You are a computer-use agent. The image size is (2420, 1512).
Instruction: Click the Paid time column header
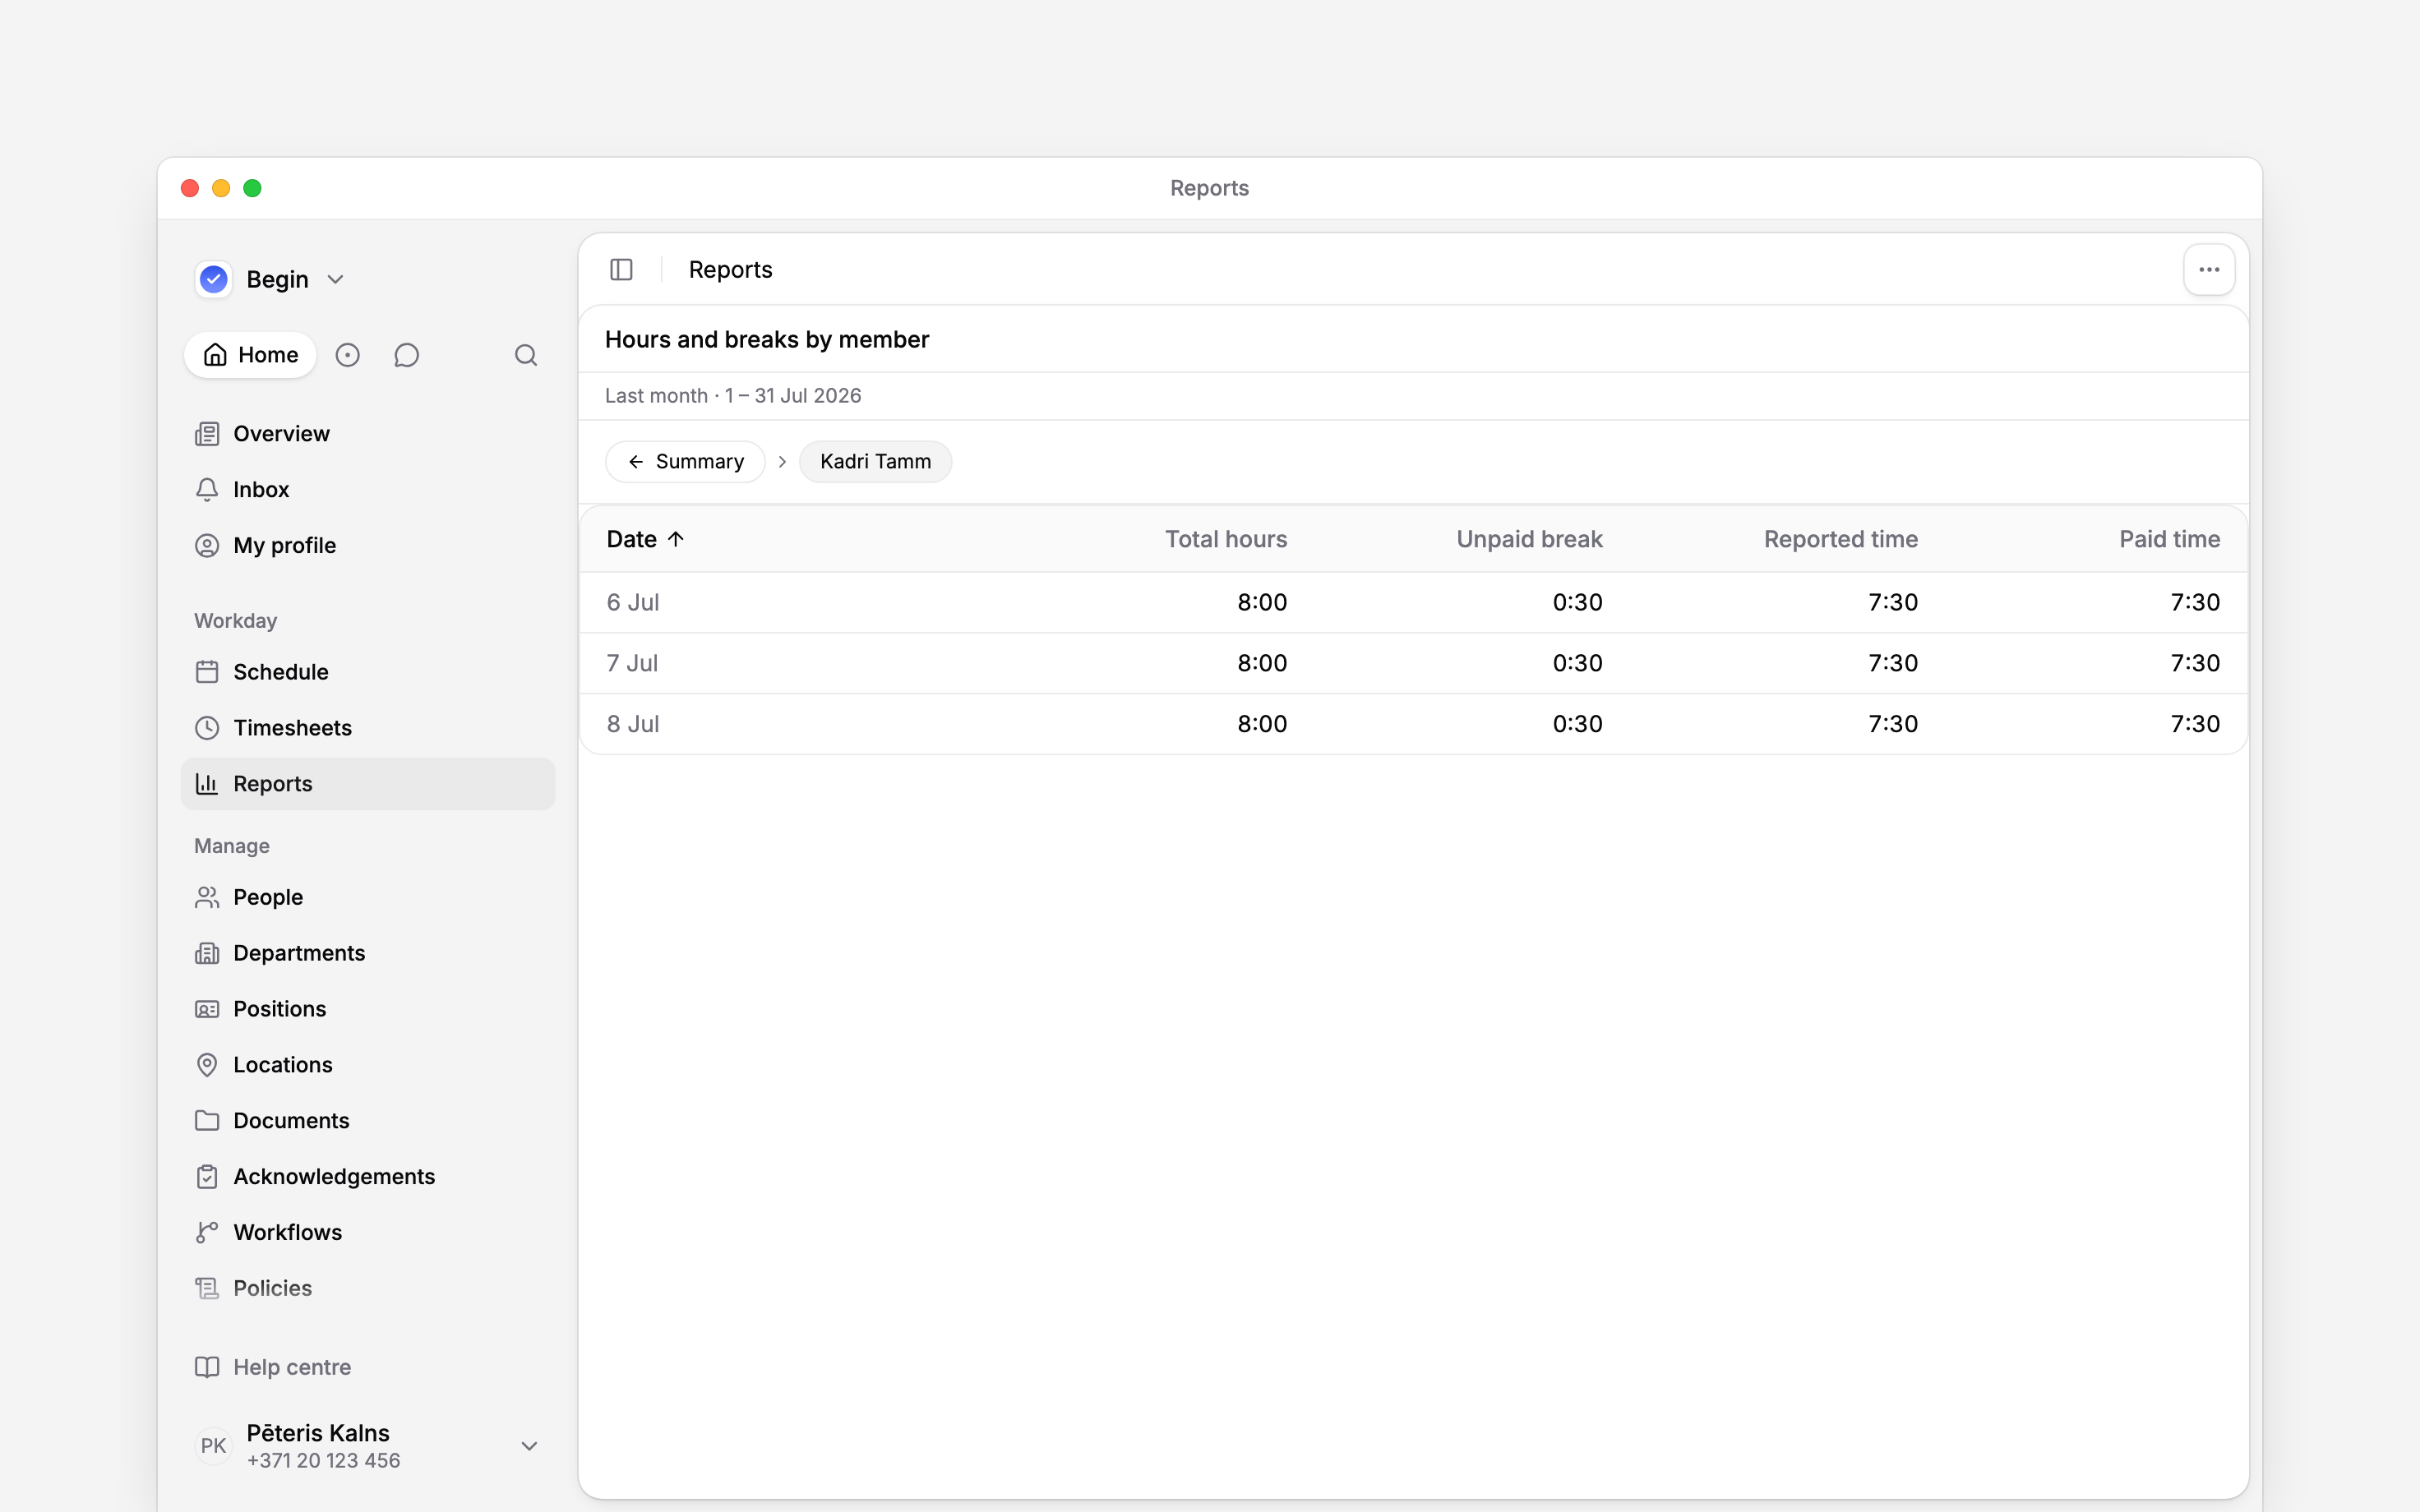click(2169, 539)
